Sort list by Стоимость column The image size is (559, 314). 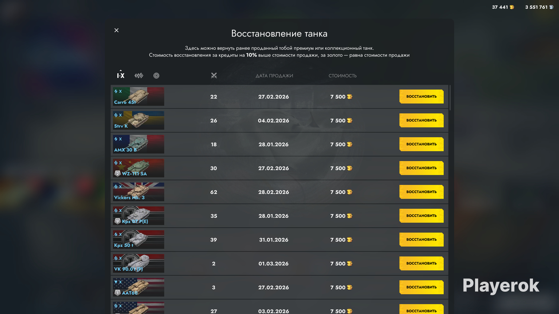[x=342, y=76]
